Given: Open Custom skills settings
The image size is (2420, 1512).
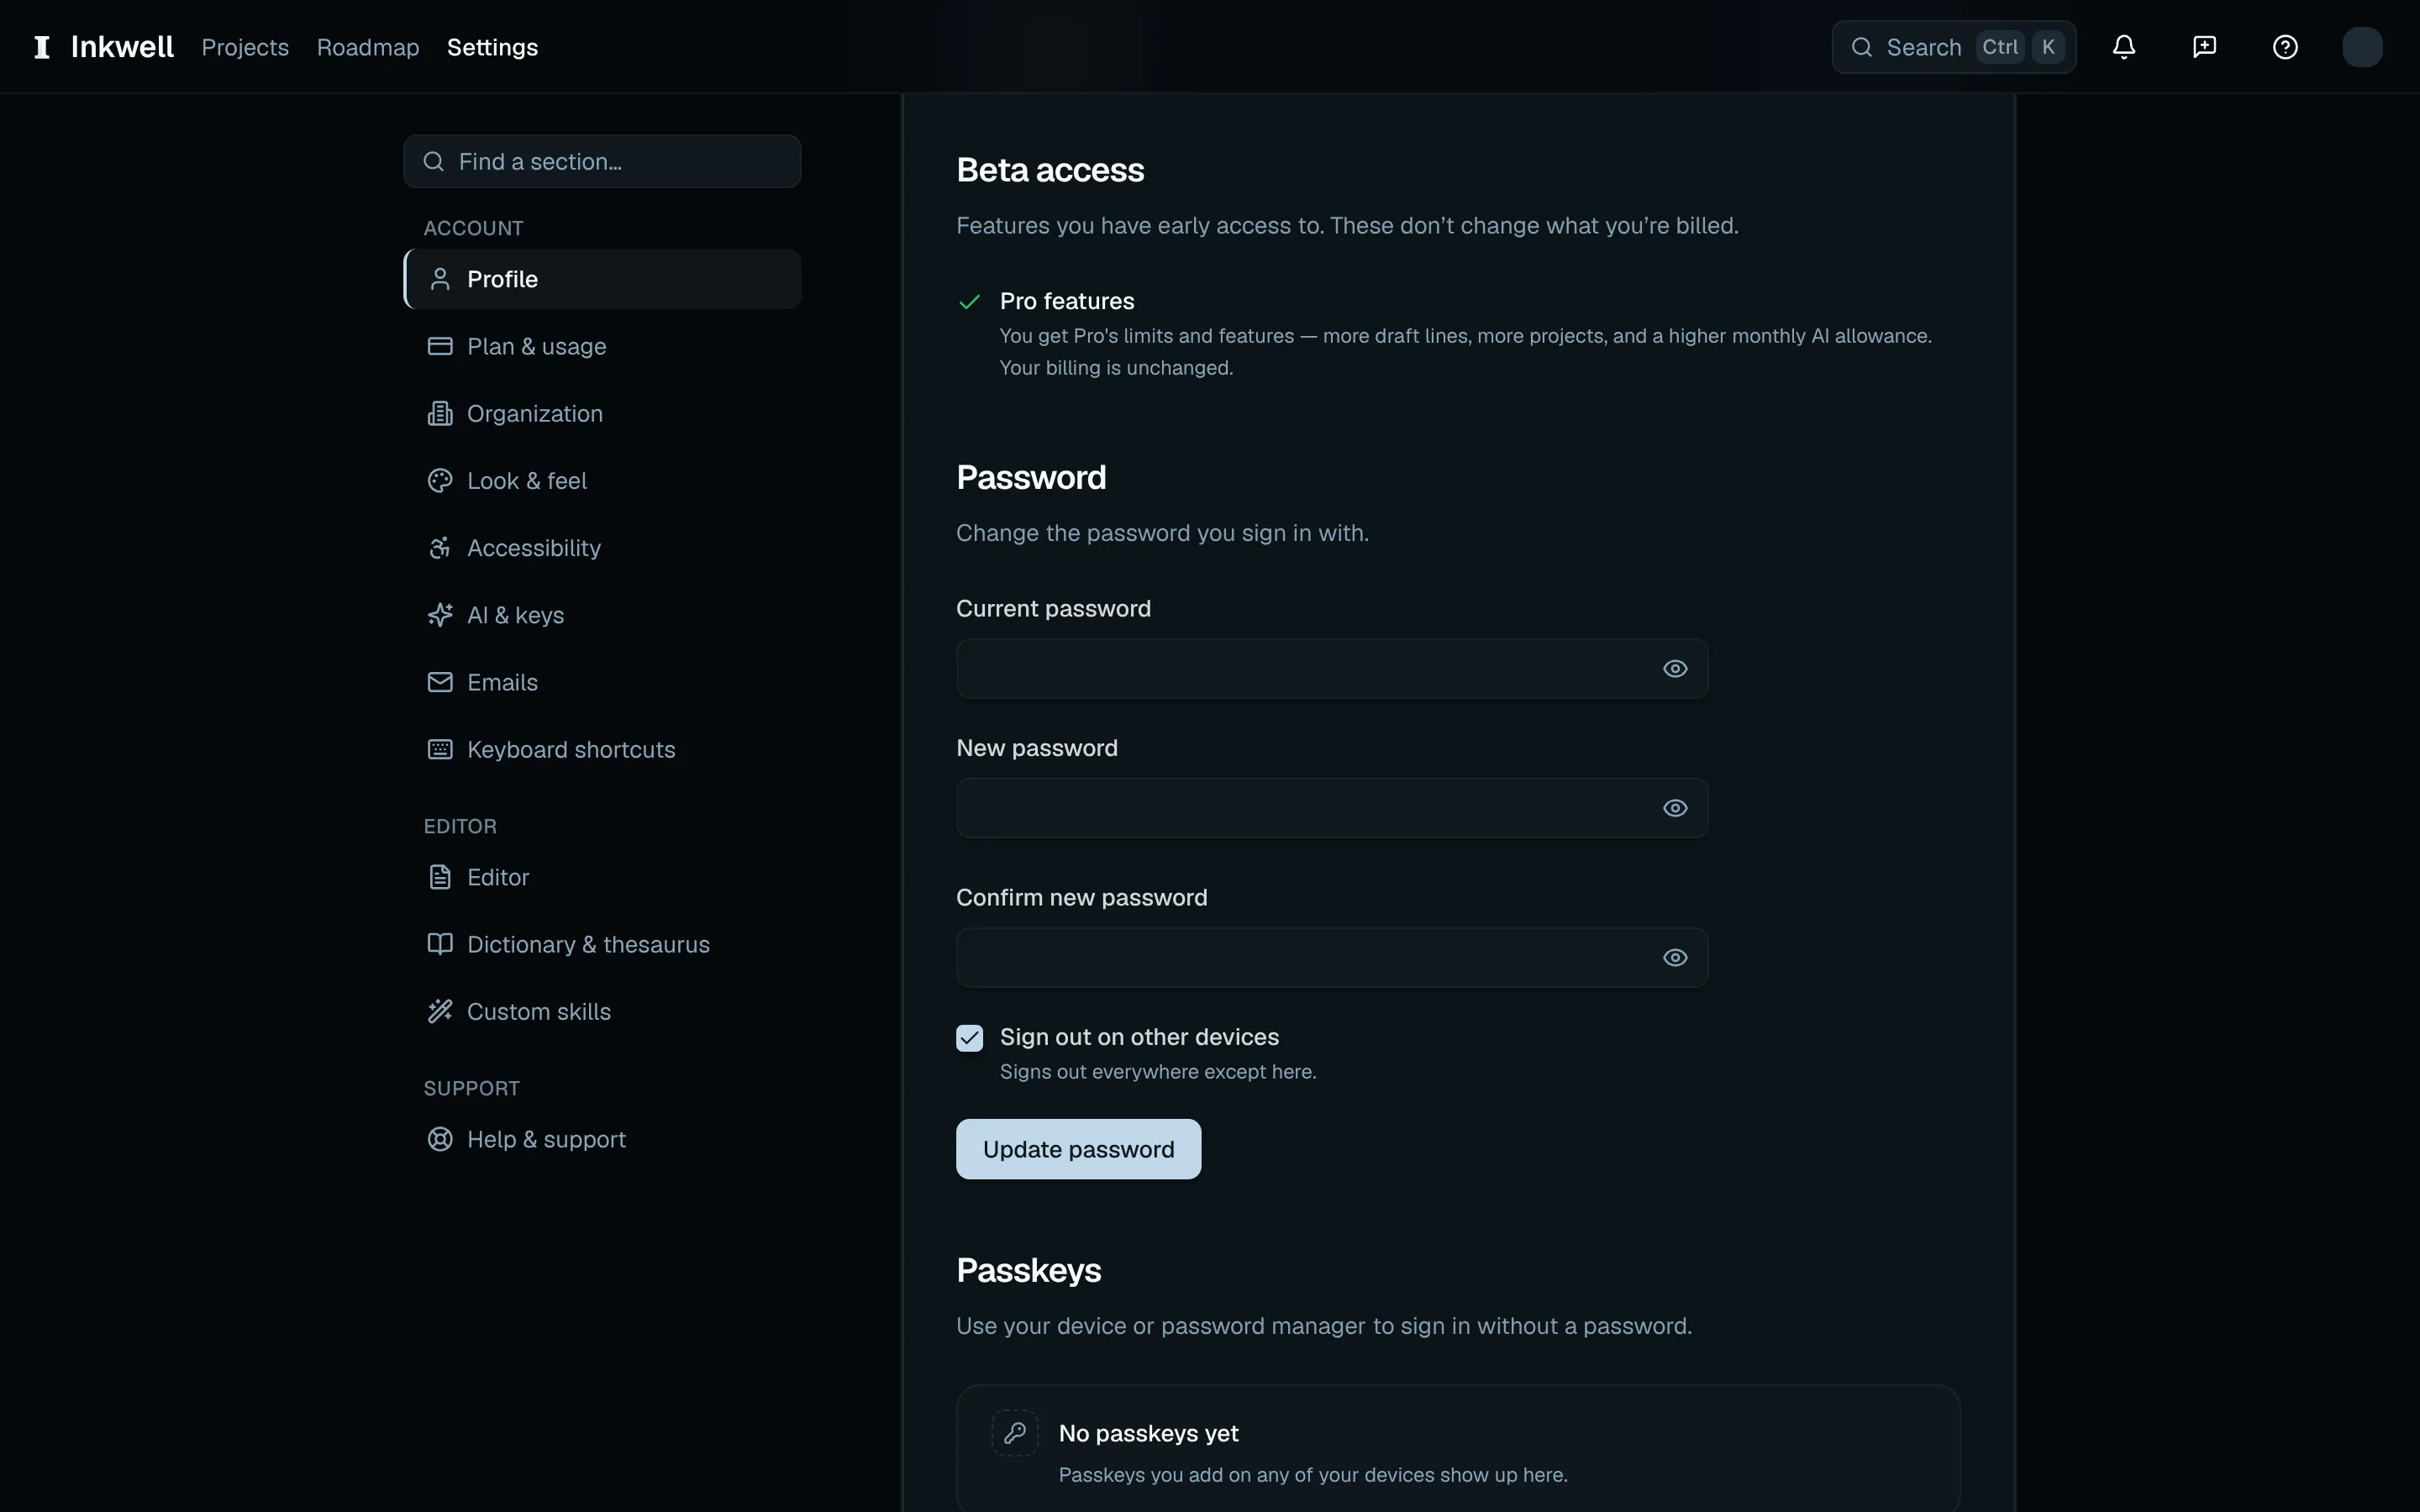Looking at the screenshot, I should [x=602, y=1012].
